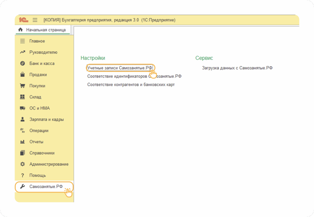This screenshot has width=314, height=217.
Task: Click the Банк и касса ruble icon
Action: coord(22,64)
